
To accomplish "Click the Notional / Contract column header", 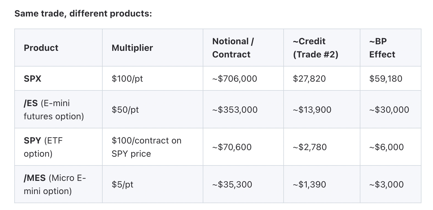I will tap(233, 48).
